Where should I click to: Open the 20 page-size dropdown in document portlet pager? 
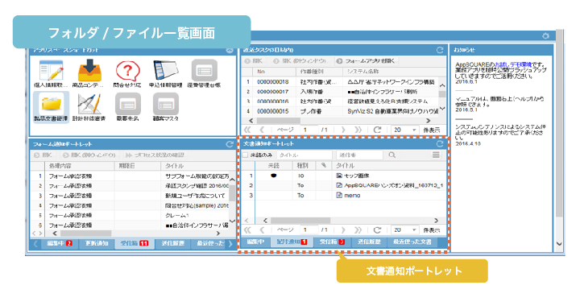405,229
